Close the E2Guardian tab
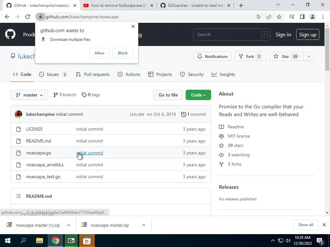This screenshot has width=330, height=247. [x=229, y=5]
